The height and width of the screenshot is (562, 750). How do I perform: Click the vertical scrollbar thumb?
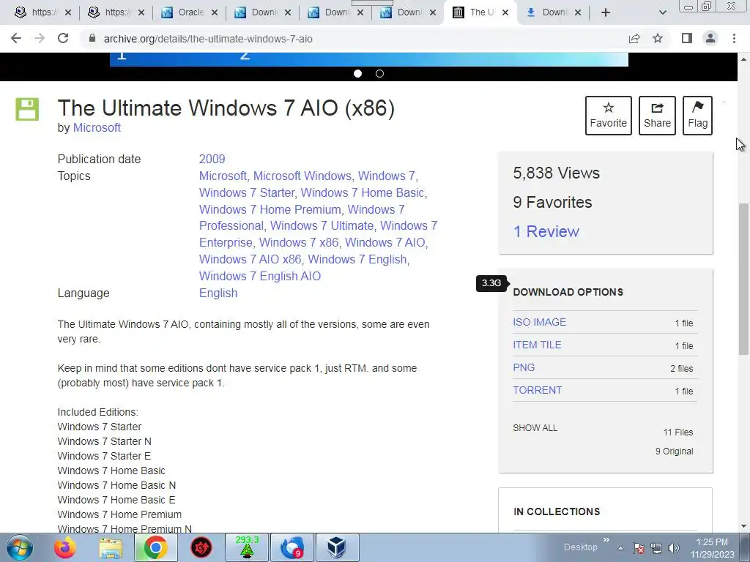pyautogui.click(x=743, y=279)
